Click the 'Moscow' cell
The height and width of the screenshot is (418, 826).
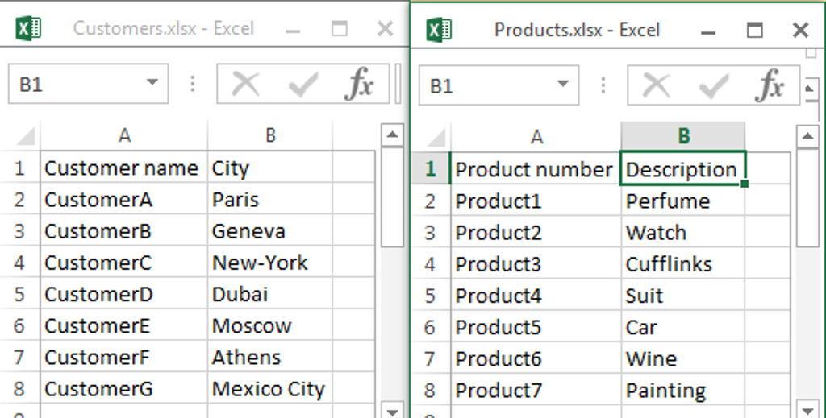click(270, 325)
